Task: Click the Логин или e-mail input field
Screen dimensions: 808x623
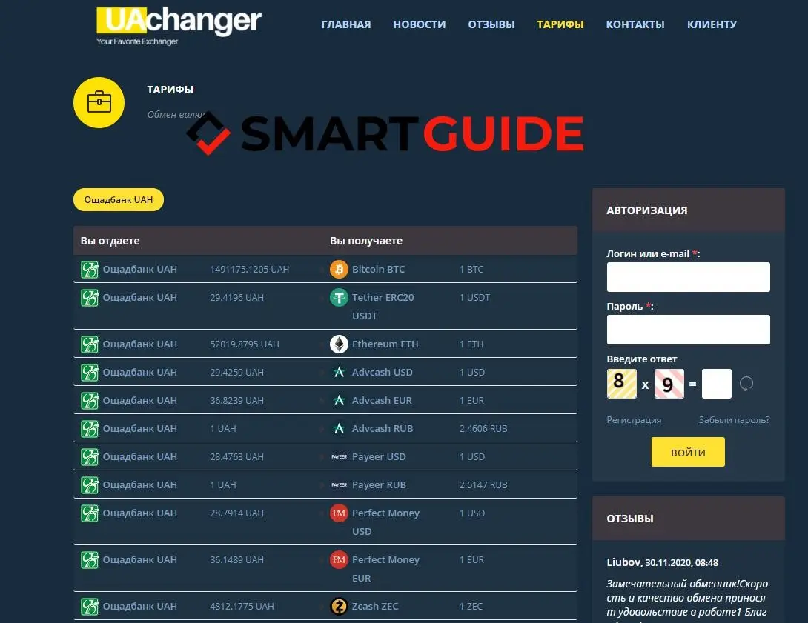Action: (688, 277)
